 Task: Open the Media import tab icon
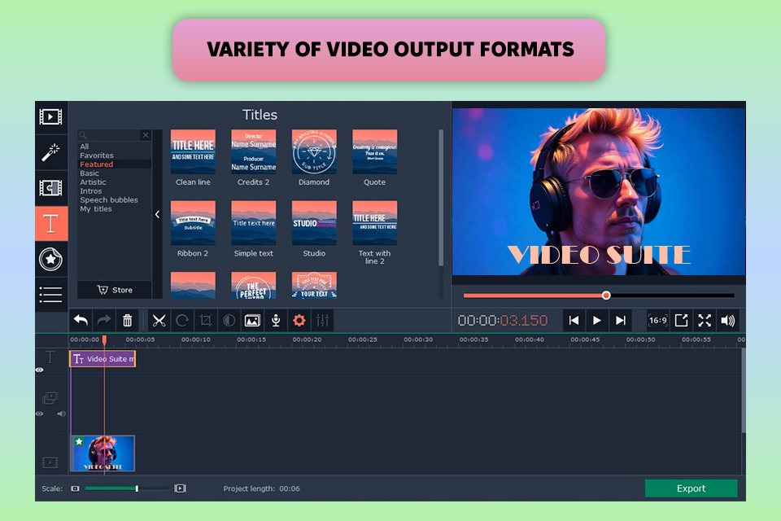[50, 117]
